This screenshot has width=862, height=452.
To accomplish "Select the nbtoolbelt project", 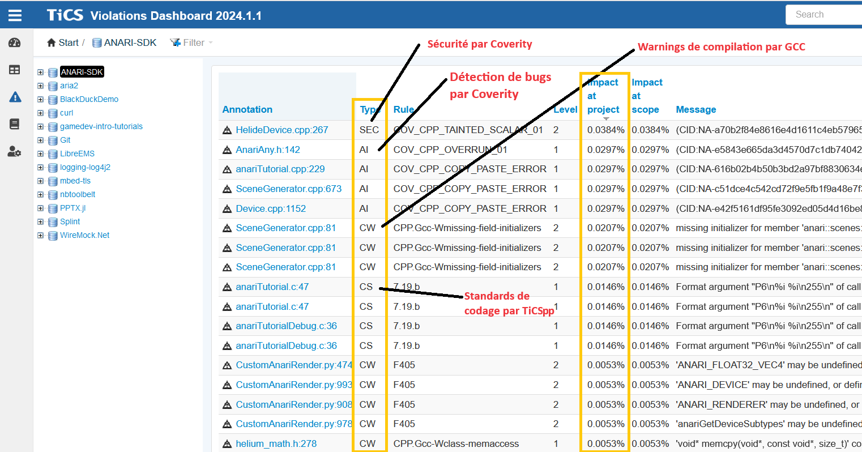I will click(78, 194).
